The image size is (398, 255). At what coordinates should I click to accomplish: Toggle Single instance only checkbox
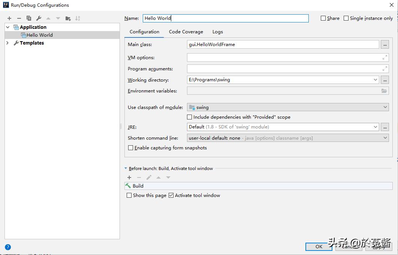[x=346, y=18]
